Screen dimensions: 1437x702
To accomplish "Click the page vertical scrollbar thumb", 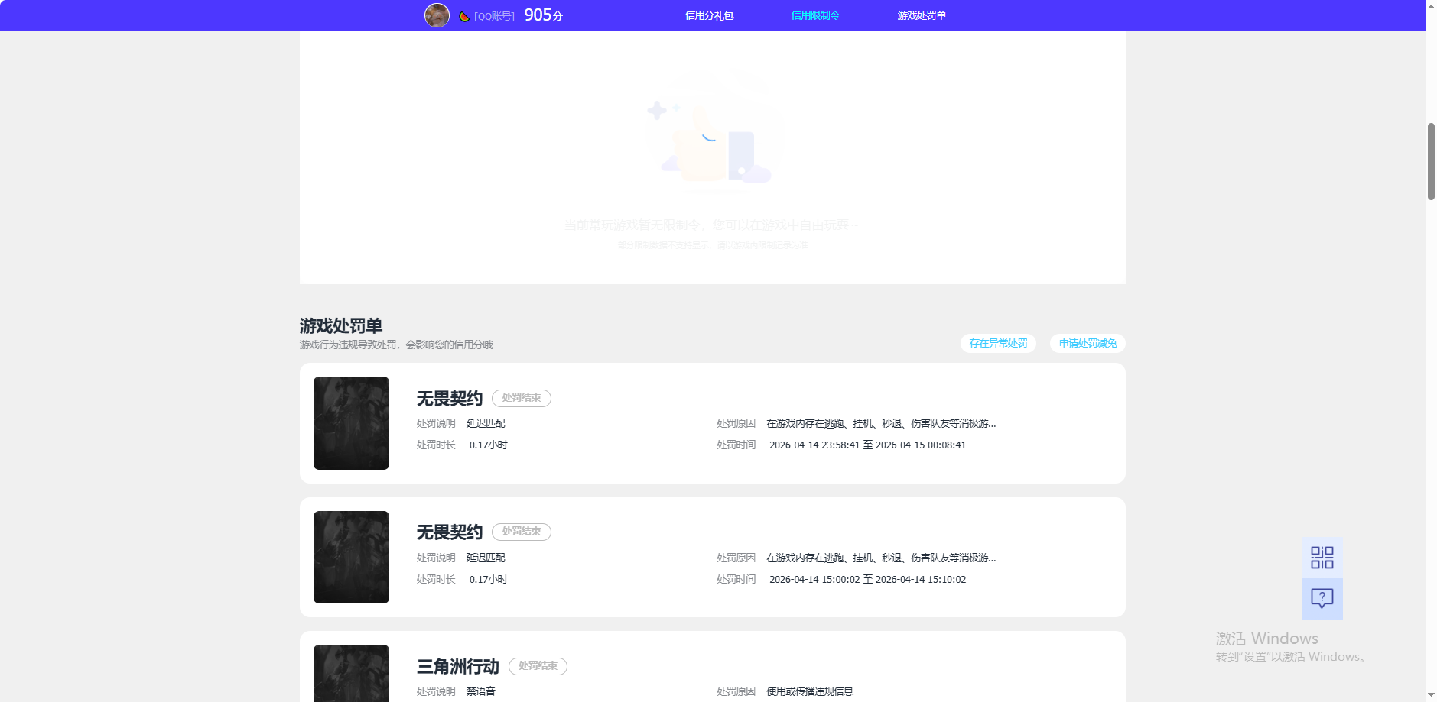I will (1431, 161).
